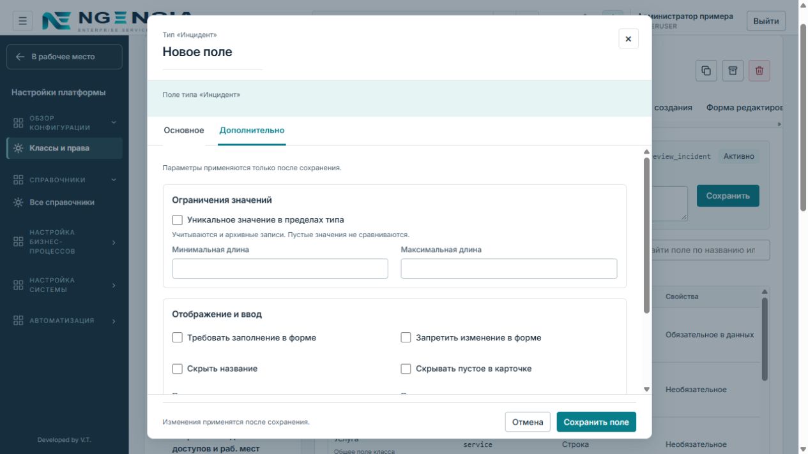Image resolution: width=808 pixels, height=454 pixels.
Task: Click the grid icon of Настройка системы
Action: pos(19,285)
